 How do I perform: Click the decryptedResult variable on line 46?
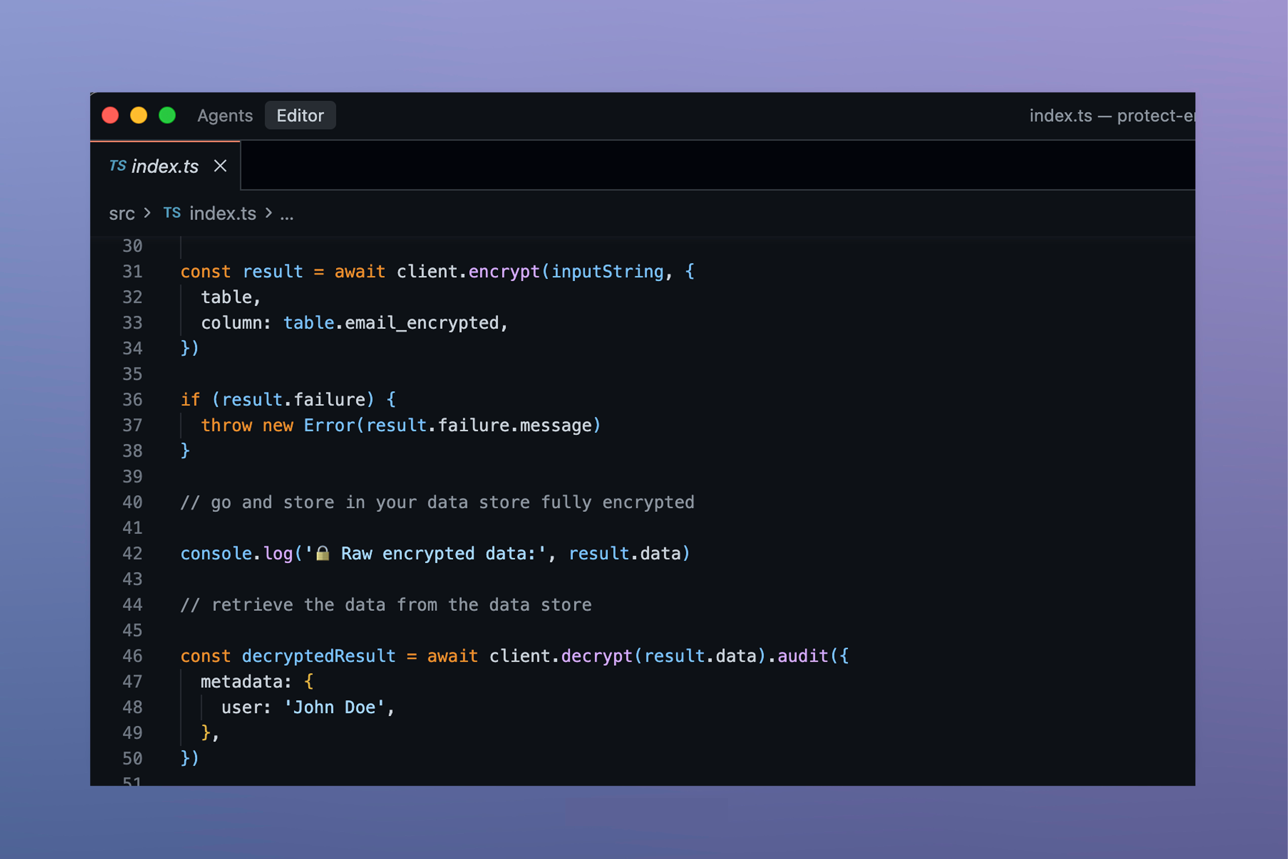tap(318, 656)
